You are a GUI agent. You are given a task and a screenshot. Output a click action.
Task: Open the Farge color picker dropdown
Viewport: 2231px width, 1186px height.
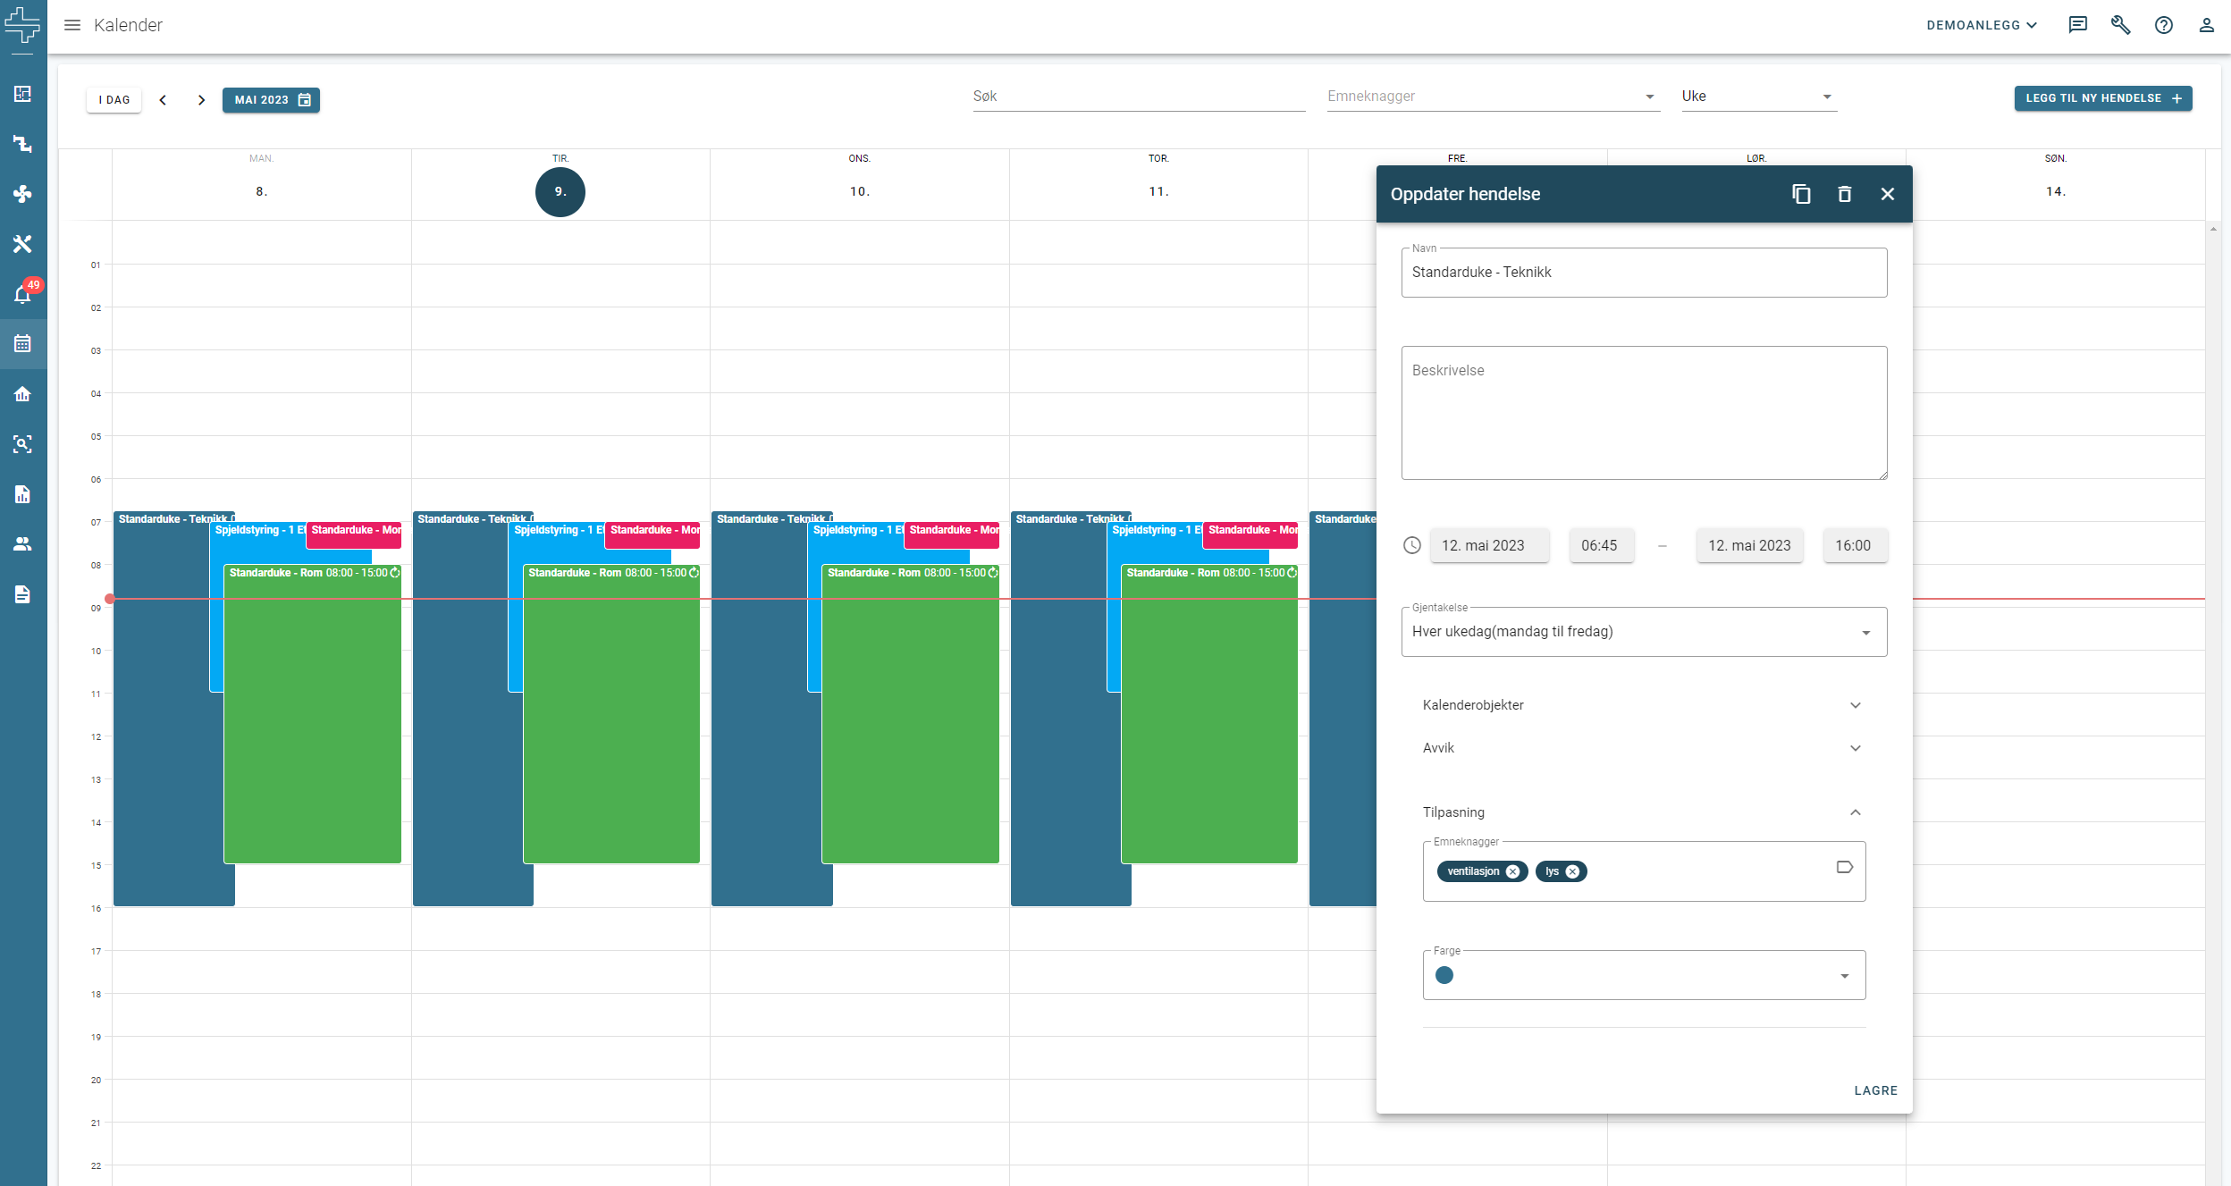coord(1643,975)
